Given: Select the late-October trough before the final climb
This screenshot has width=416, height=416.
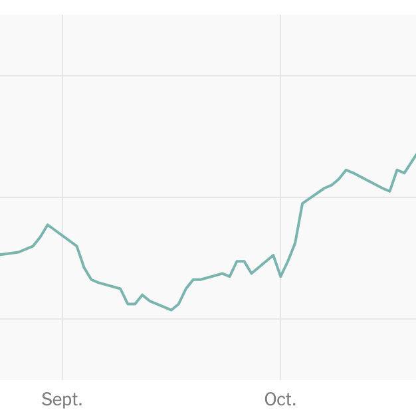Looking at the screenshot, I should point(389,191).
